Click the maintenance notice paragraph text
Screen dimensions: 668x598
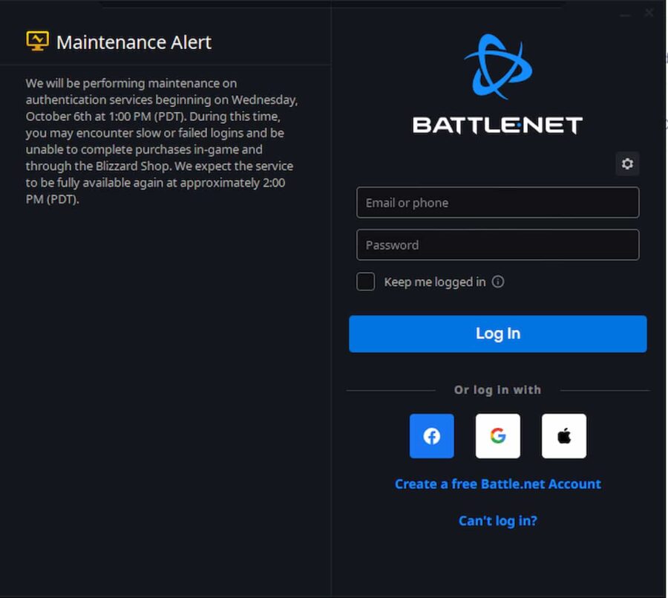[162, 141]
